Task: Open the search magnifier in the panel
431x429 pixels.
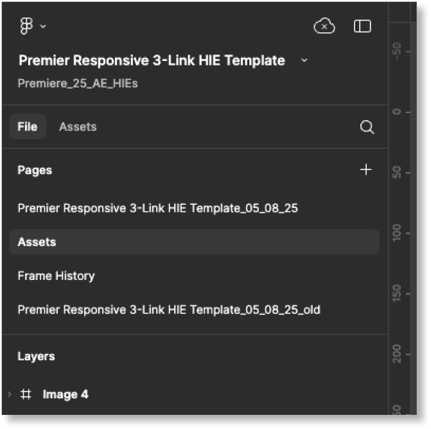Action: pyautogui.click(x=367, y=127)
